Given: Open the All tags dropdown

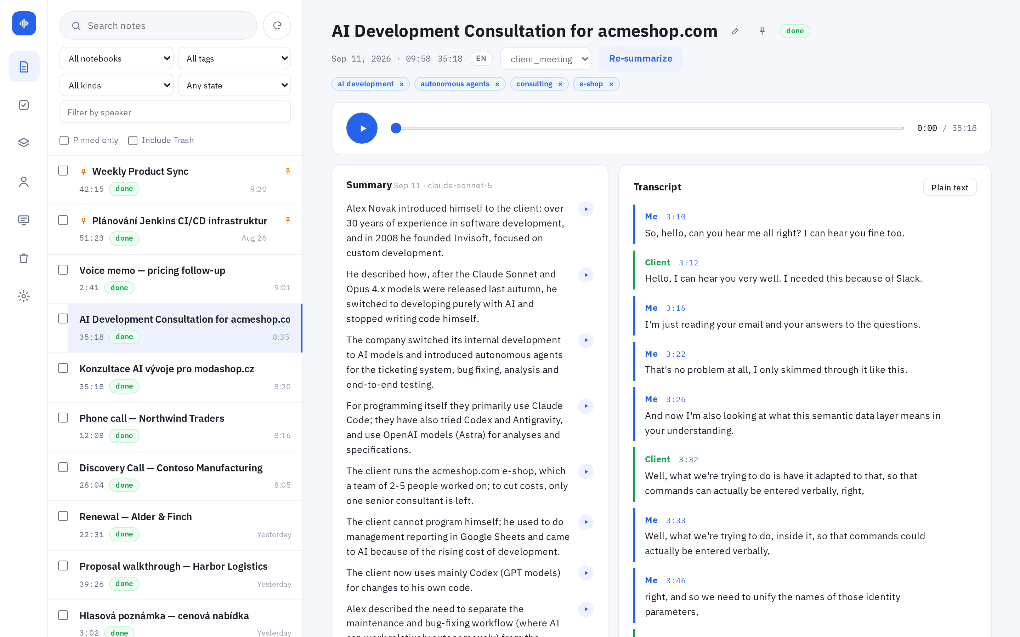Looking at the screenshot, I should tap(234, 58).
